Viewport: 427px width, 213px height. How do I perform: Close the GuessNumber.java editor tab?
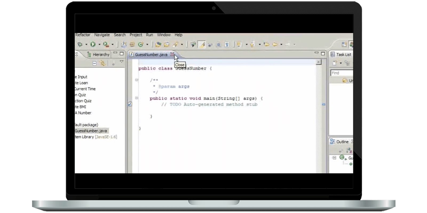tap(172, 54)
